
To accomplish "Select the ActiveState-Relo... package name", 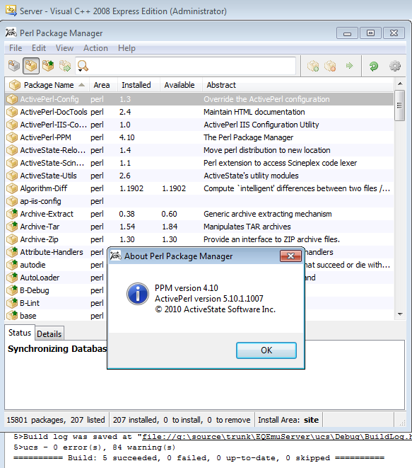I will [53, 150].
